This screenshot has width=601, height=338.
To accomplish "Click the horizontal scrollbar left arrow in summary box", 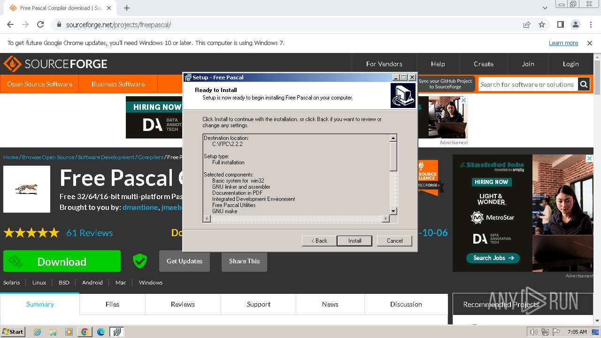I will coord(207,219).
